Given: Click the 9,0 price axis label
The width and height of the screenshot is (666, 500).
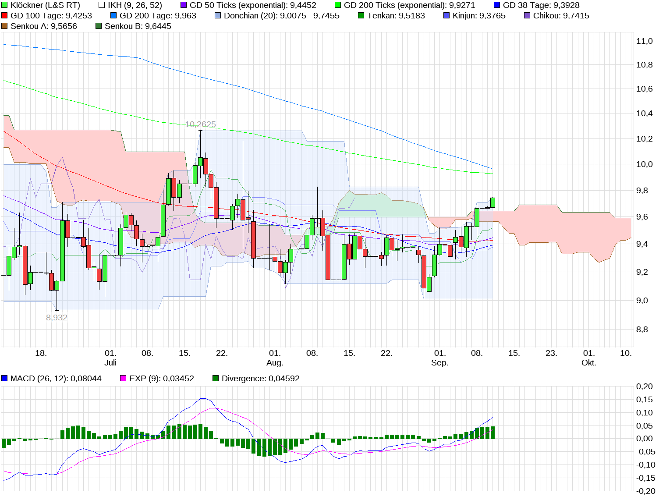Looking at the screenshot, I should (x=642, y=301).
